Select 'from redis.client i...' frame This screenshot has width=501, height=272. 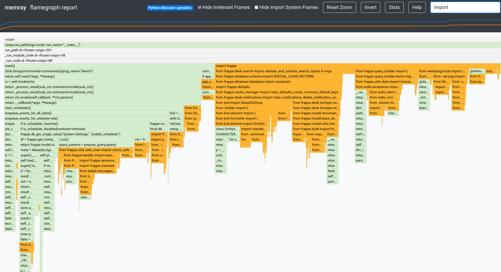pos(385,92)
